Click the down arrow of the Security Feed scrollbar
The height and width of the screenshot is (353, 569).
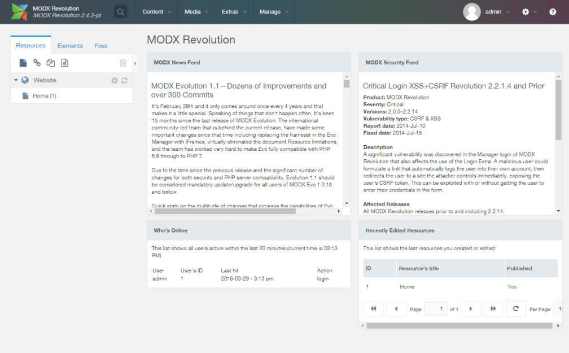(558, 211)
